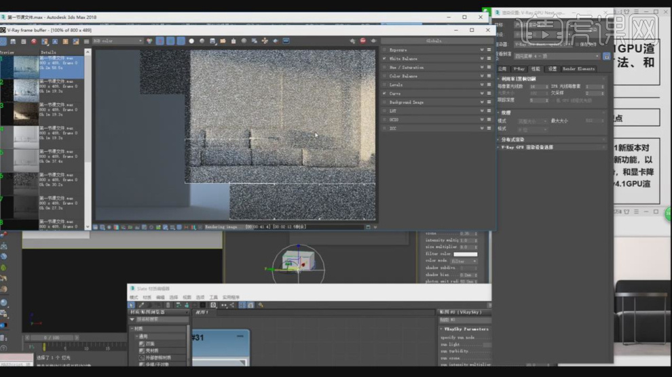The width and height of the screenshot is (672, 377).
Task: Uncheck the Curve checkbox
Action: click(384, 94)
